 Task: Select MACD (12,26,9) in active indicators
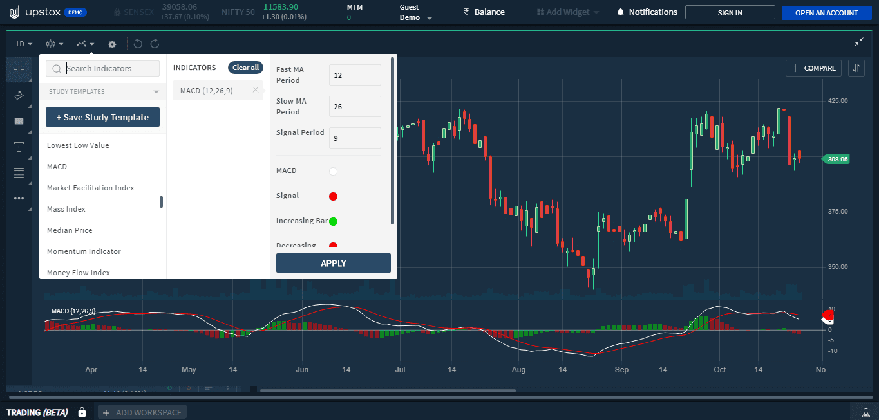[218, 91]
